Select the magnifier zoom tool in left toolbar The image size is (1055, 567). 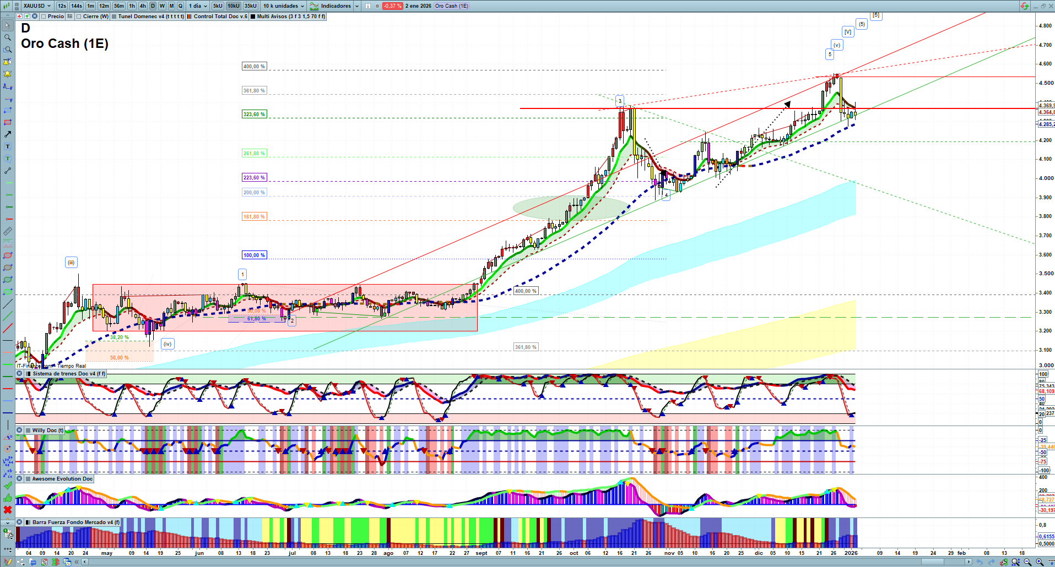coord(8,37)
